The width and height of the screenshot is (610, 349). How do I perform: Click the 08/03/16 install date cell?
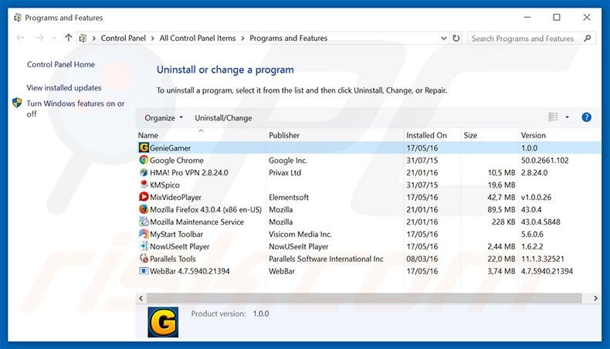pos(422,259)
